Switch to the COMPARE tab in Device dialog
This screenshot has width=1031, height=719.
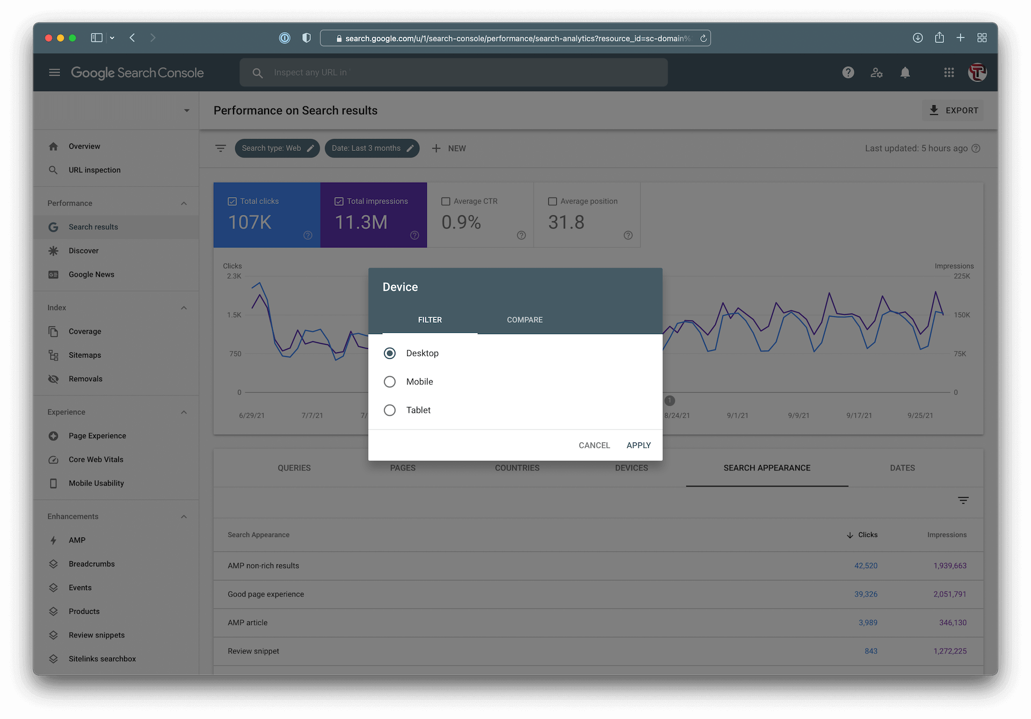[x=524, y=319]
